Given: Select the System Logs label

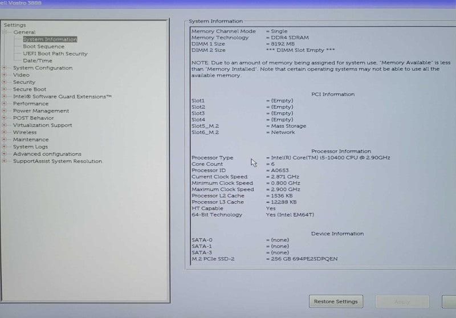Looking at the screenshot, I should click(30, 147).
